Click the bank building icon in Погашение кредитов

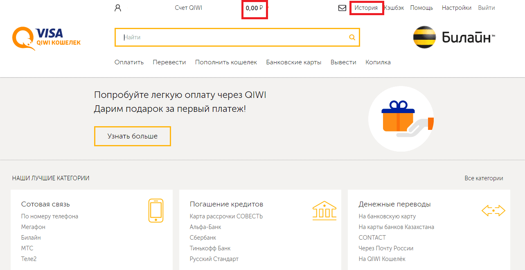click(x=324, y=210)
